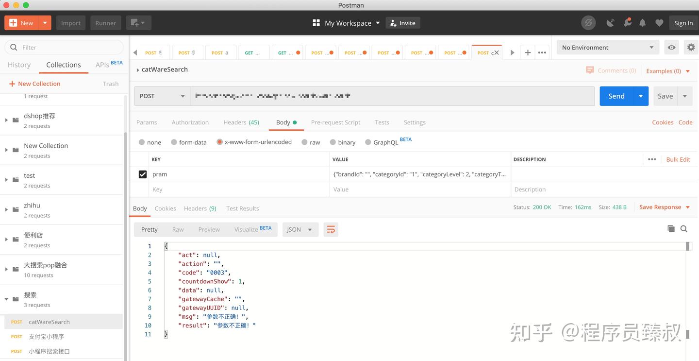The image size is (699, 361).
Task: Open the Import dialog
Action: pyautogui.click(x=71, y=23)
